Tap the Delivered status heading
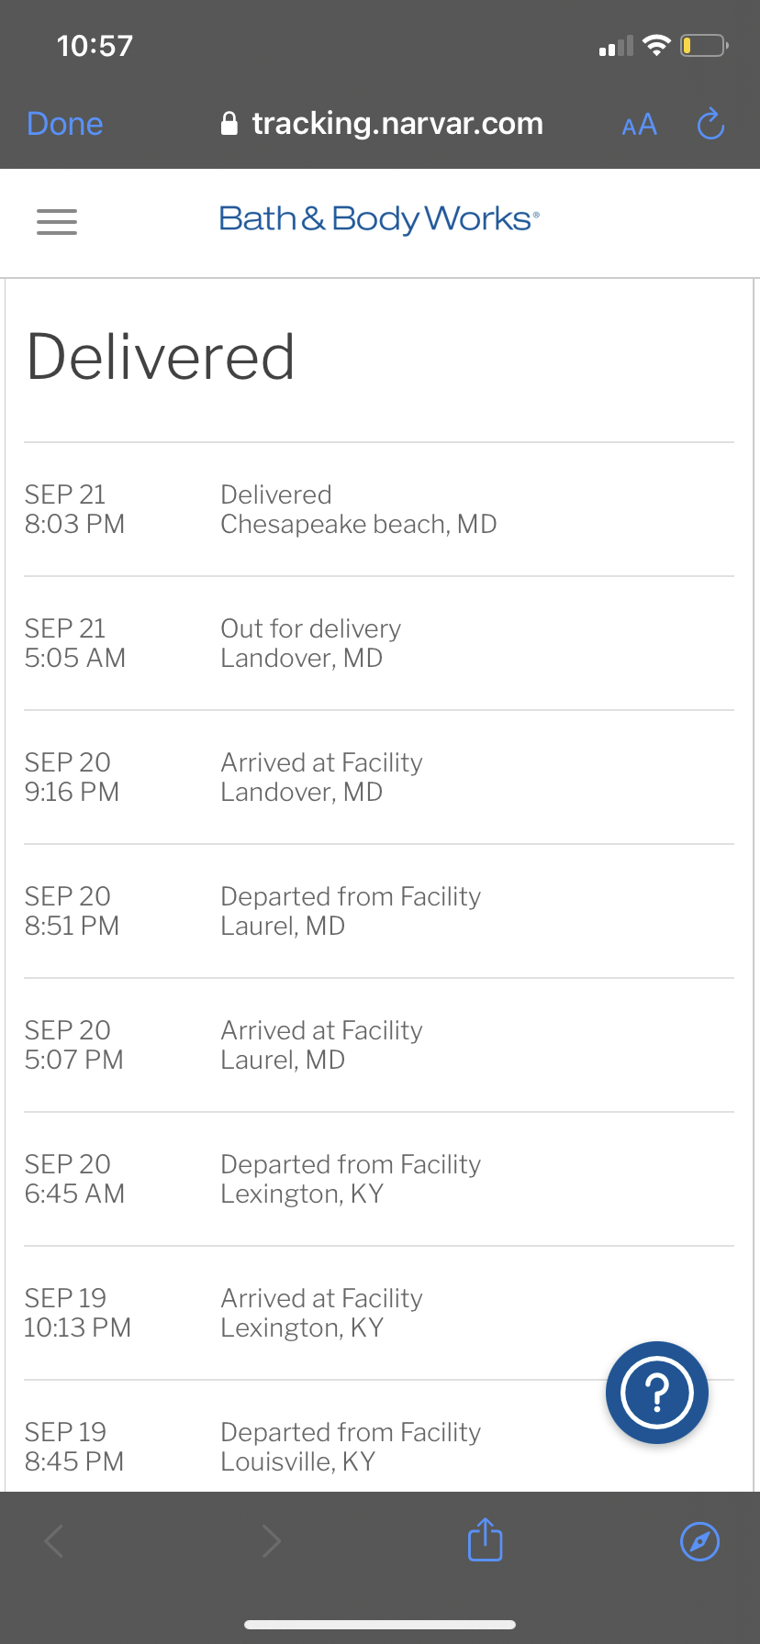 [161, 357]
